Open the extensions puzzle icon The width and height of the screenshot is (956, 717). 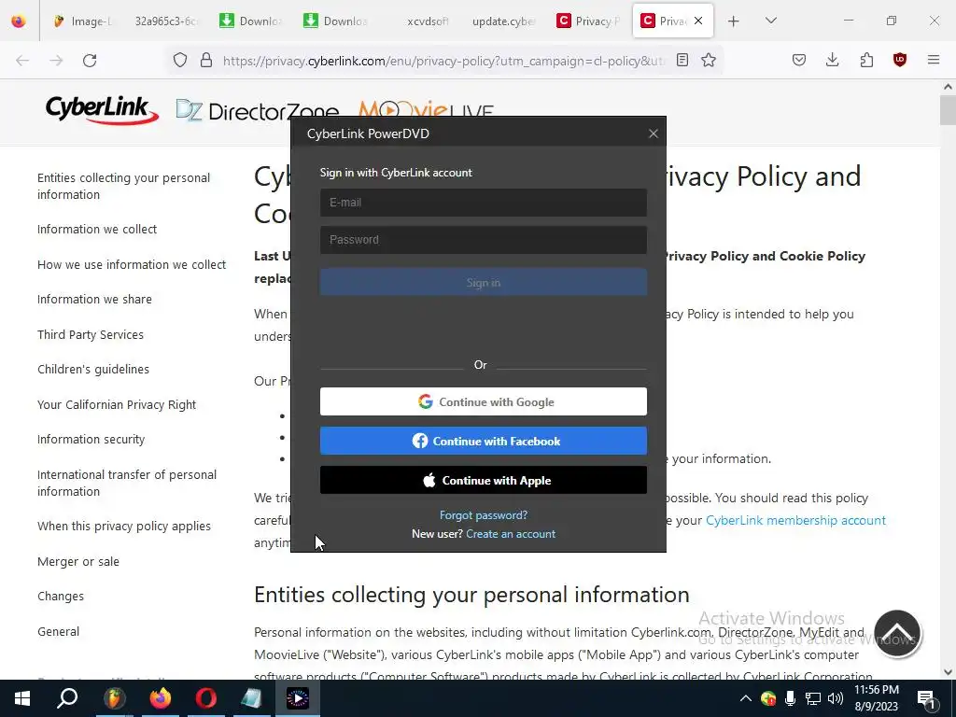coord(866,61)
